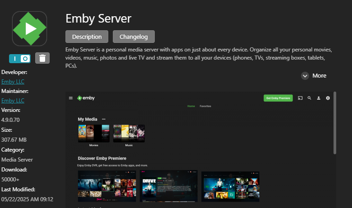
Task: Click the category value Media Server
Action: [17, 160]
